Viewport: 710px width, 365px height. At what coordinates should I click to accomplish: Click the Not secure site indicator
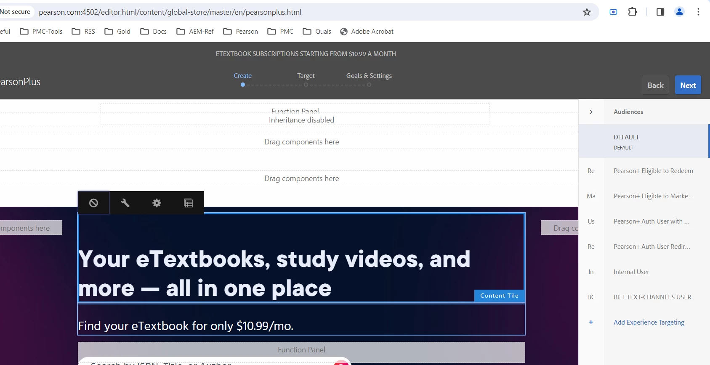[16, 12]
